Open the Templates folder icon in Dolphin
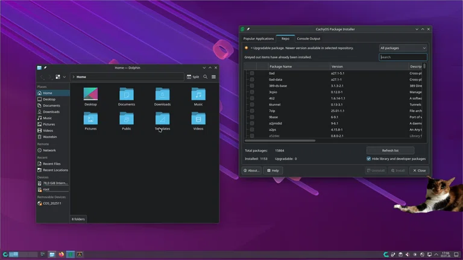 162,119
